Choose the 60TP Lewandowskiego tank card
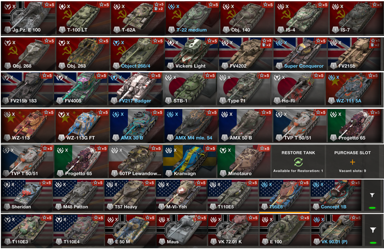Screen dimensions: 384x249 tap(135, 162)
